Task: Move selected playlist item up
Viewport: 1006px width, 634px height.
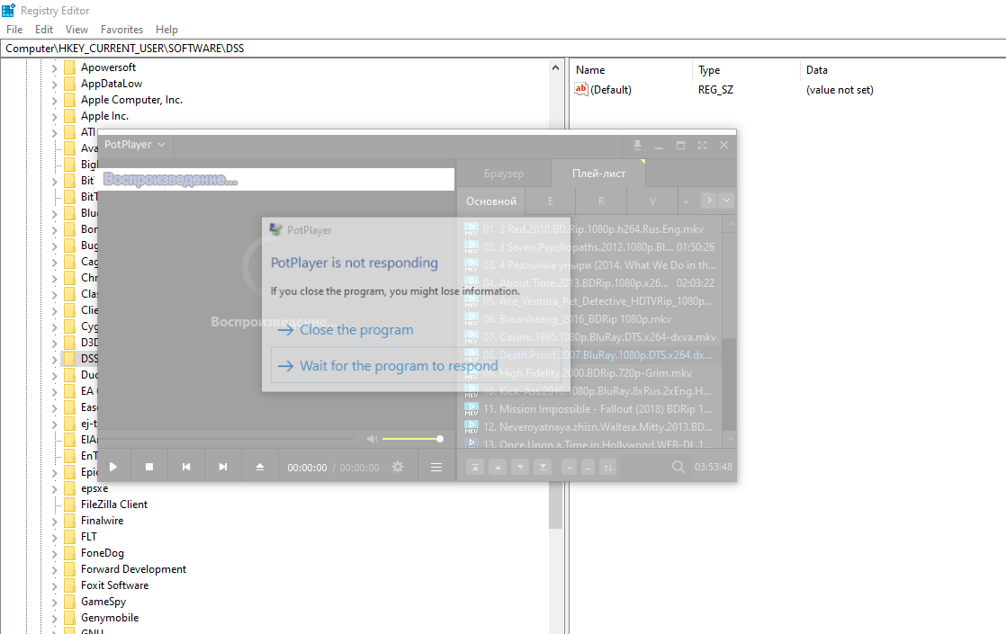Action: (x=498, y=468)
